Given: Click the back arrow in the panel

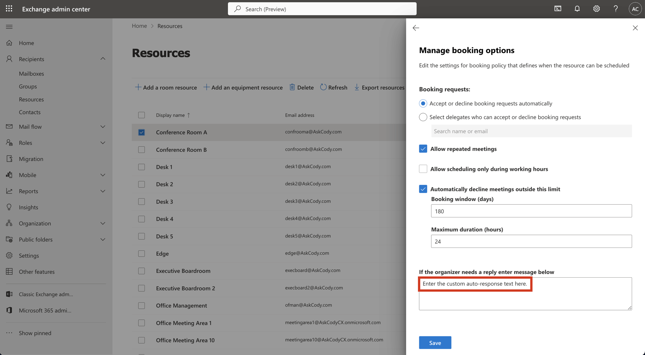Looking at the screenshot, I should coord(416,28).
